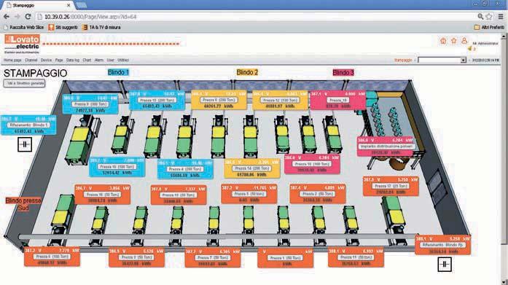Screen dimensions: 508x285
Task: Expand the page selector dropdown arrow
Action: click(464, 60)
